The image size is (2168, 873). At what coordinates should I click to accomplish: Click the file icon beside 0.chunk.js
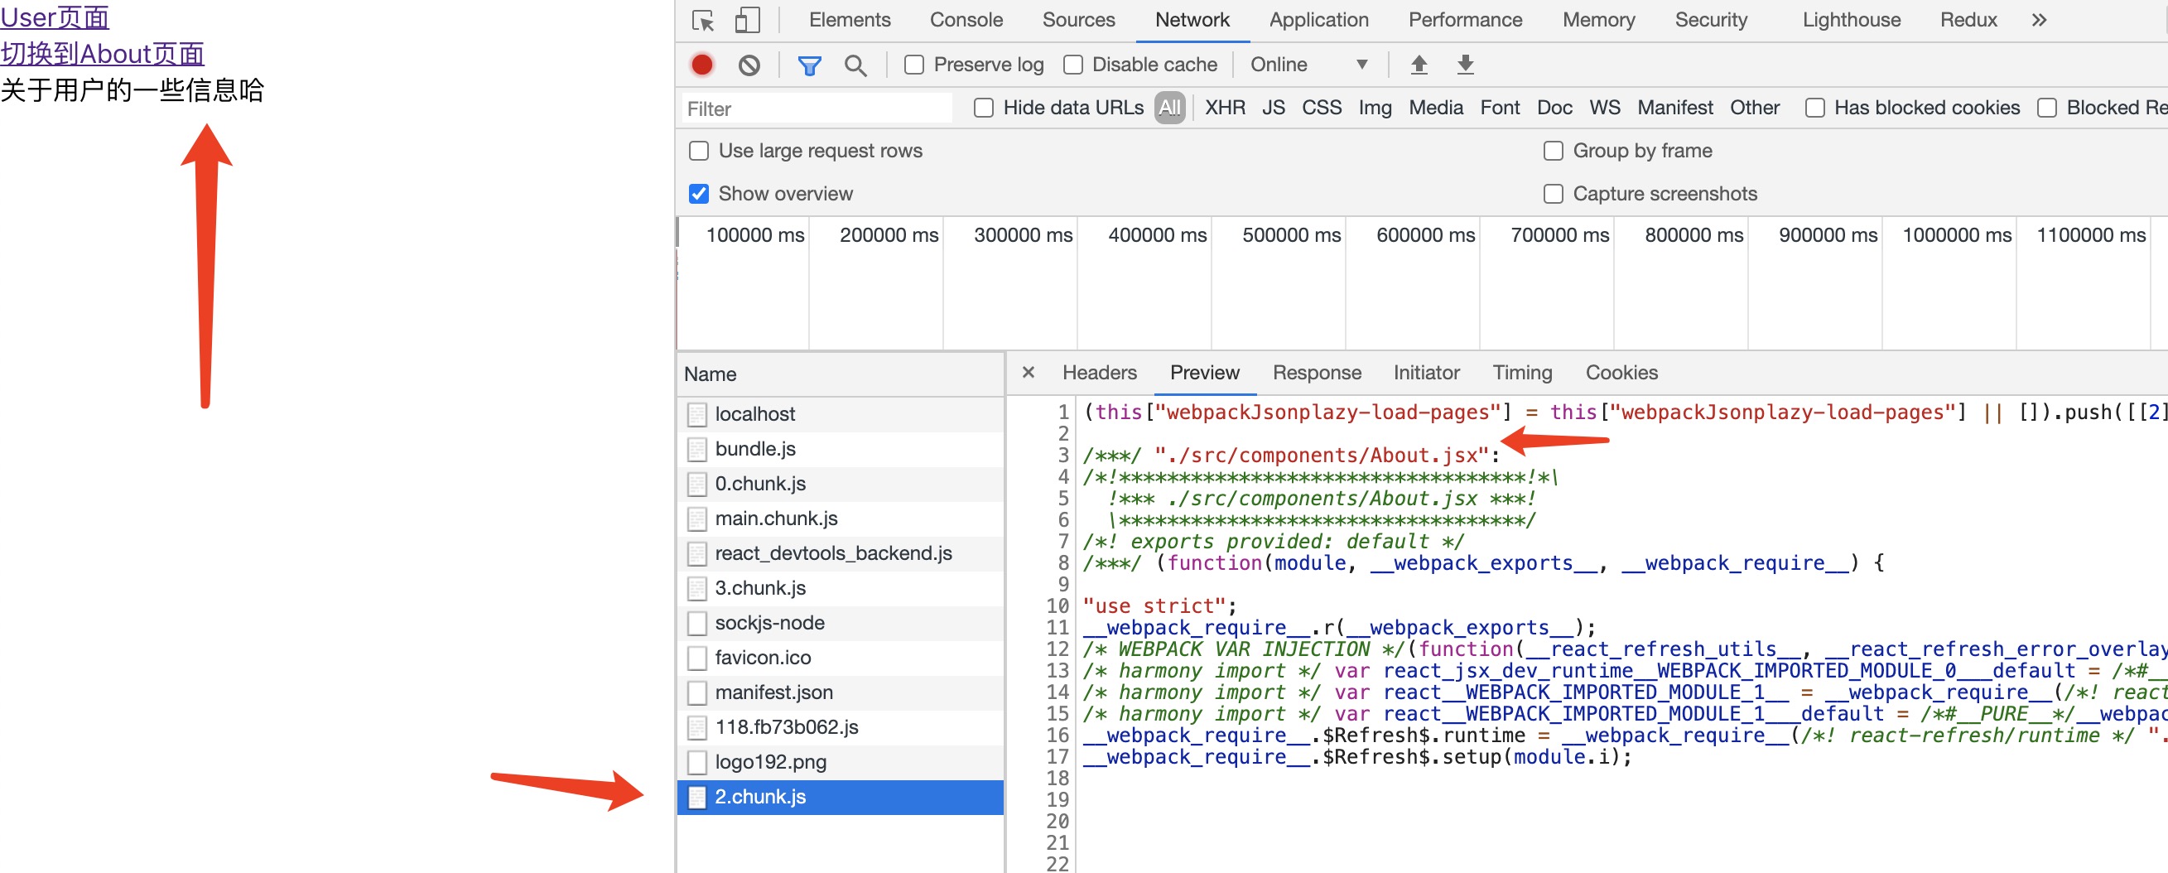697,484
